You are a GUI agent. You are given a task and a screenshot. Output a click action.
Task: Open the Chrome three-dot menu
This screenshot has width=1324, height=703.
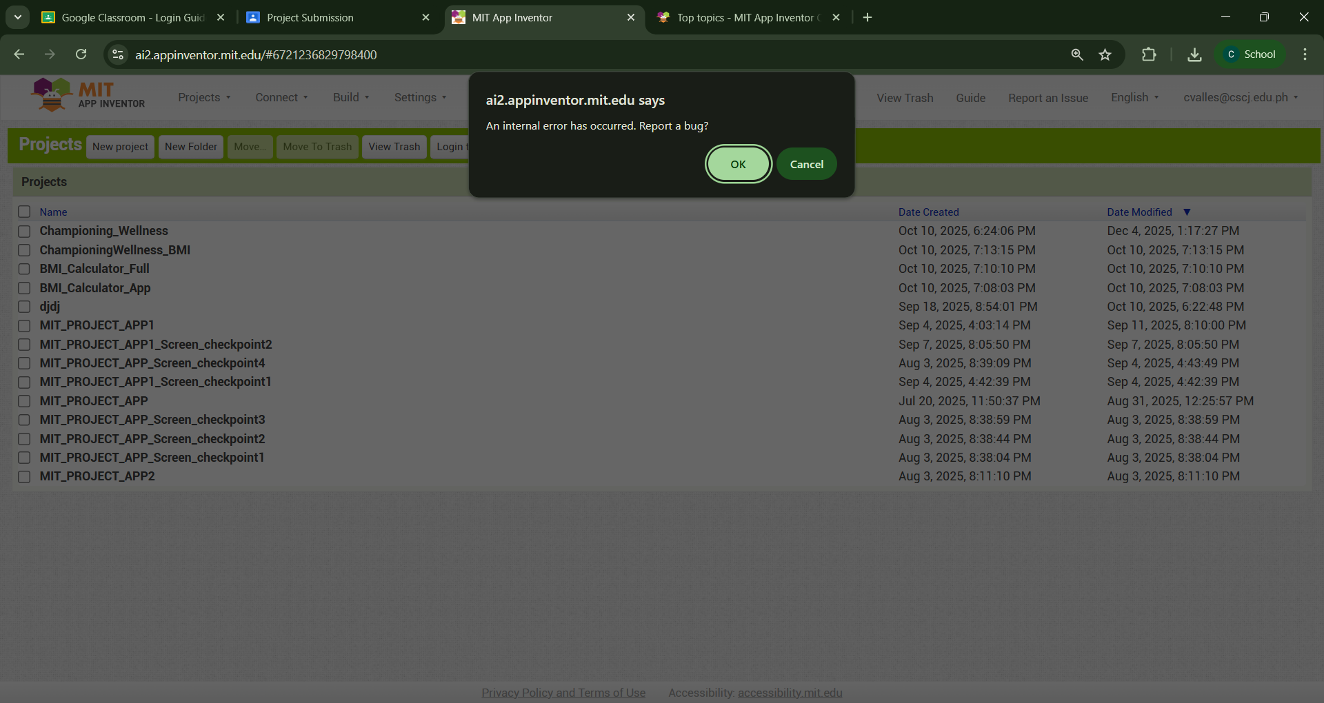click(x=1305, y=54)
